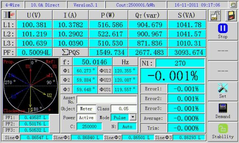The image size is (239, 143).
Task: Click the phasor diagram display
Action: point(31,86)
